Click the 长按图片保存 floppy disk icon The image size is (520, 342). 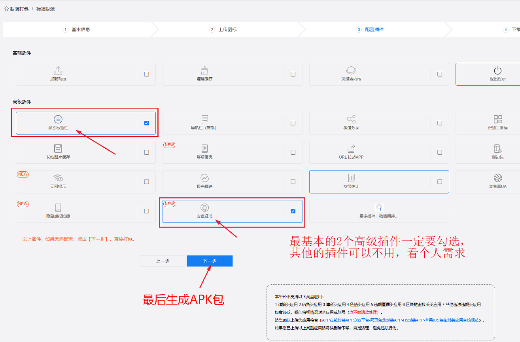[58, 148]
